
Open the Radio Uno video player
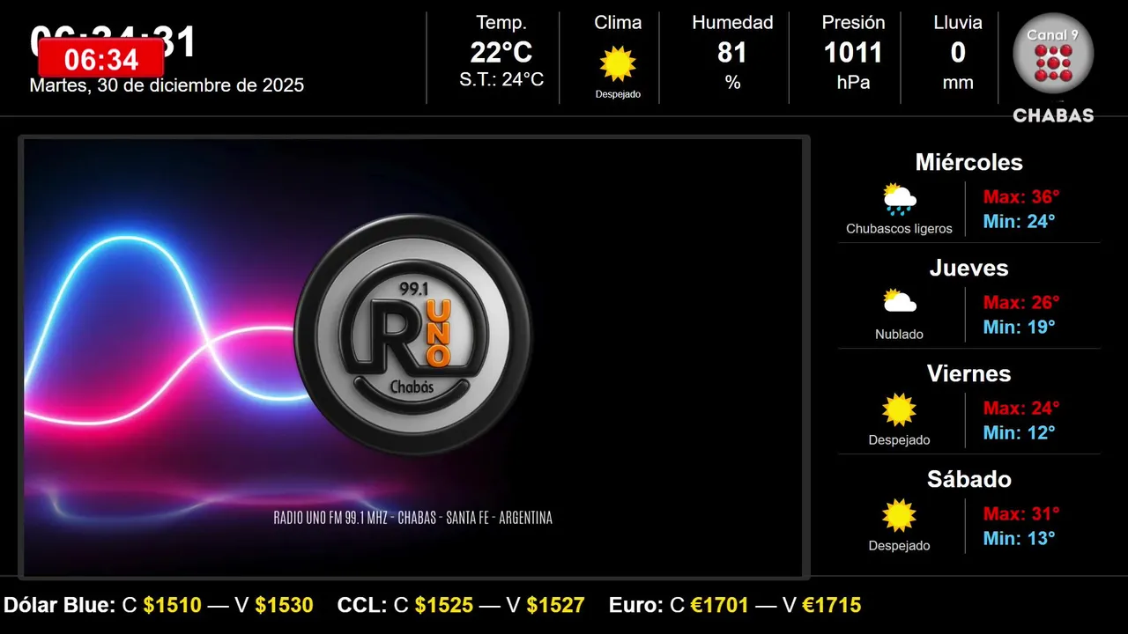[x=413, y=358]
